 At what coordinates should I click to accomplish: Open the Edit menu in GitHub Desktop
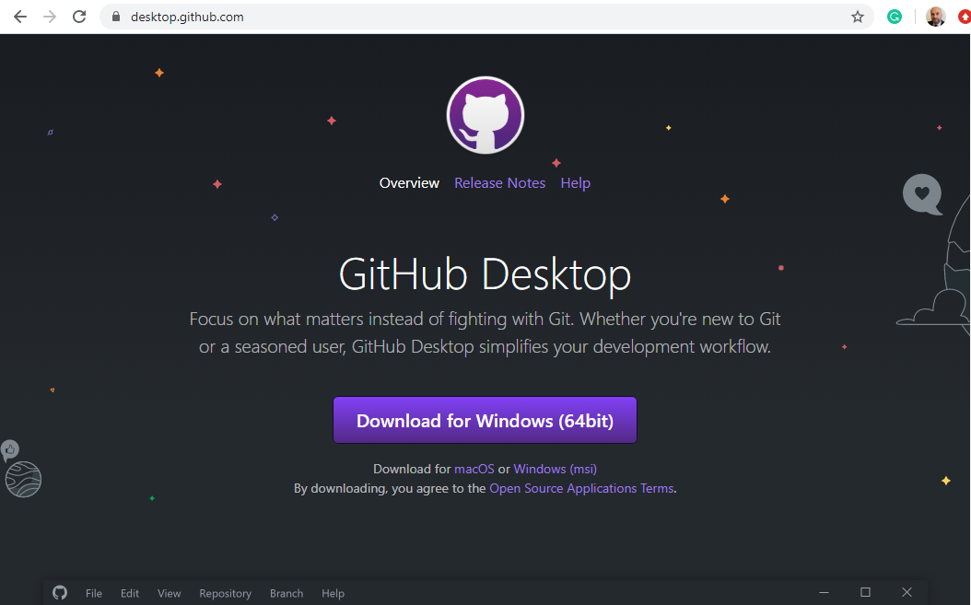[129, 593]
